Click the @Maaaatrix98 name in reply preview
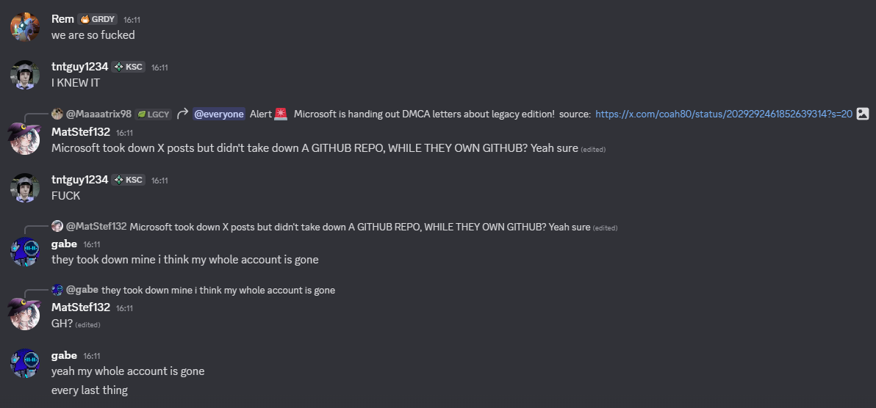This screenshot has width=876, height=408. pos(98,114)
